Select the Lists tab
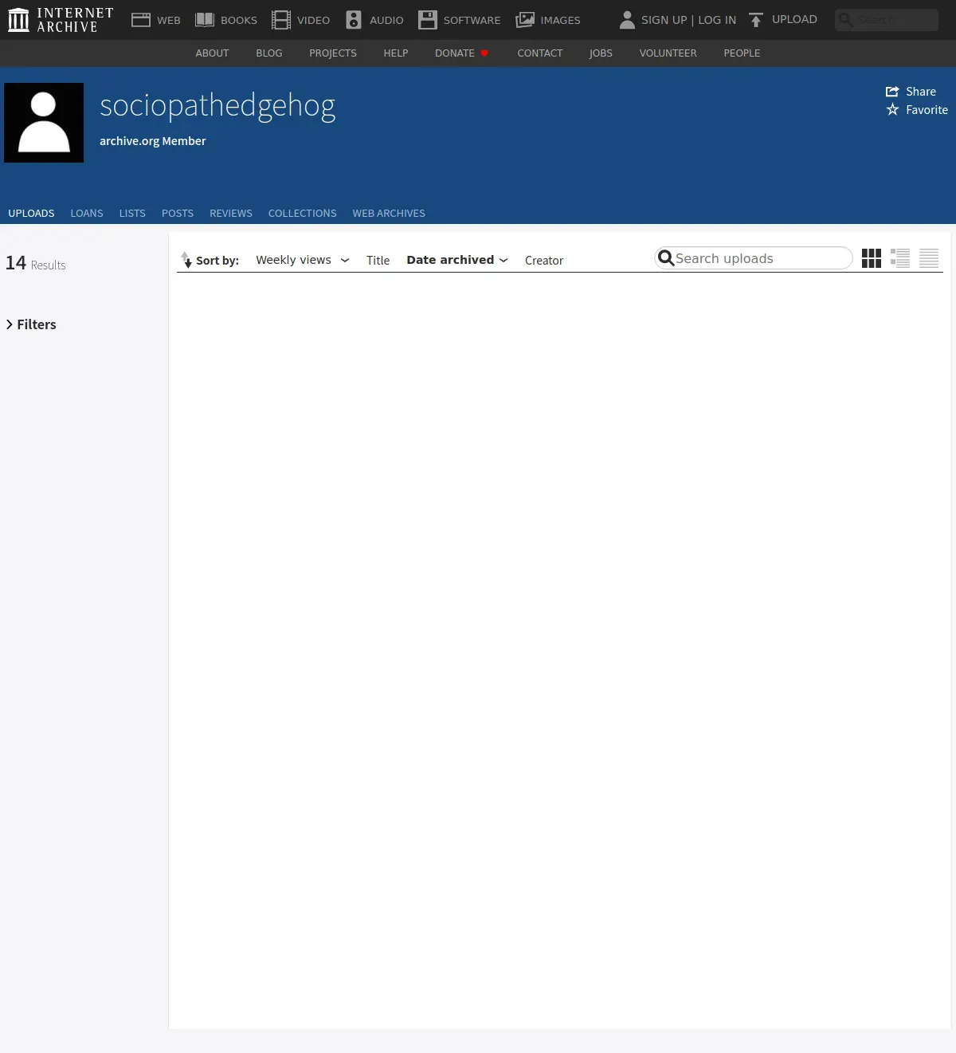This screenshot has width=956, height=1053. 132,214
